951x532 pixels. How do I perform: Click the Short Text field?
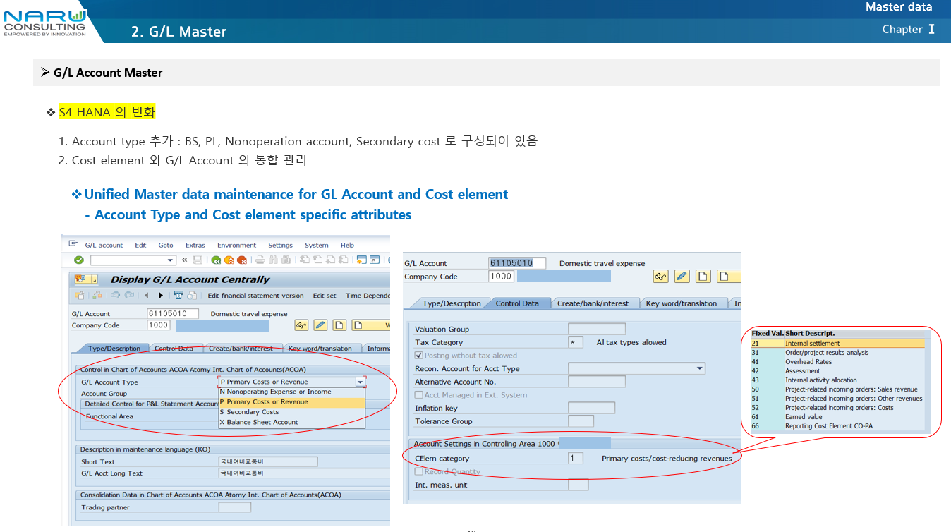click(268, 462)
